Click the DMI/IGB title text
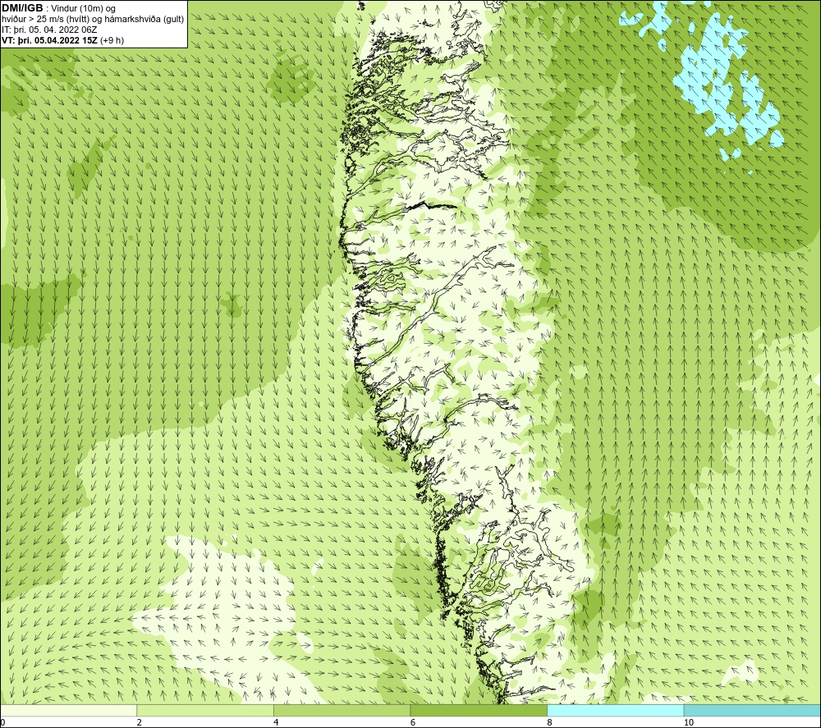Viewport: 821px width, 728px height. (22, 8)
